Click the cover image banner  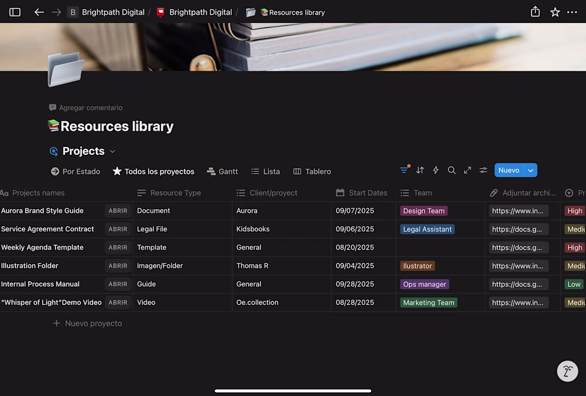[293, 47]
